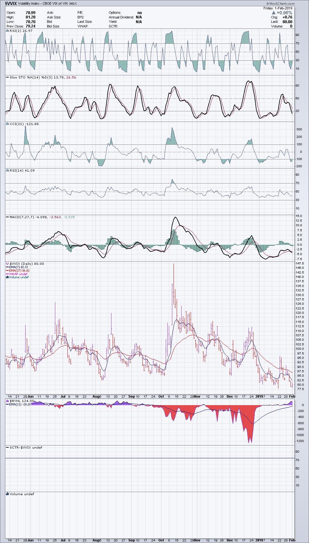Click the CCI(21) panel legend icon
309x543 pixels.
[7, 124]
